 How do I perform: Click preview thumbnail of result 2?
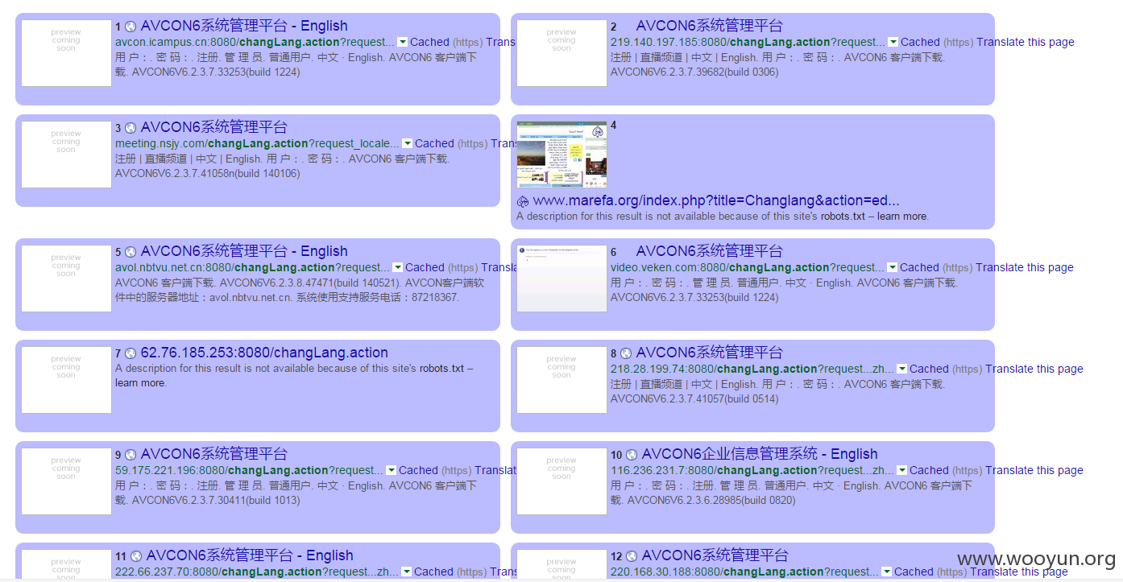click(561, 53)
